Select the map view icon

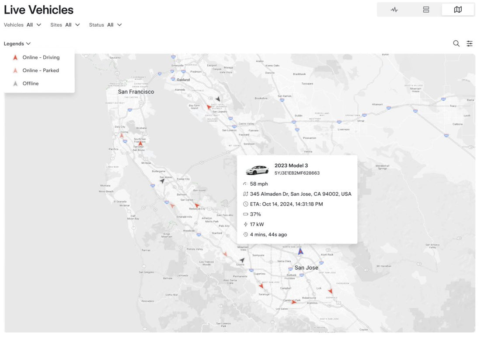[x=458, y=10]
